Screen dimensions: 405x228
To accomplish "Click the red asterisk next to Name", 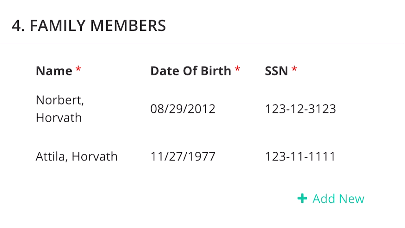I will point(78,69).
